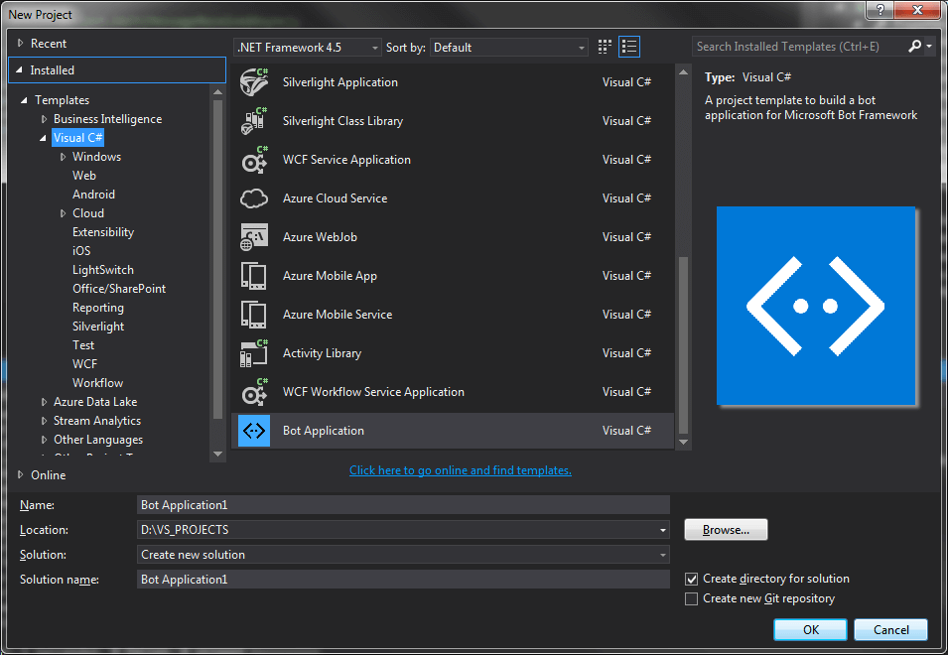Click the tree scroll down arrow

(218, 455)
